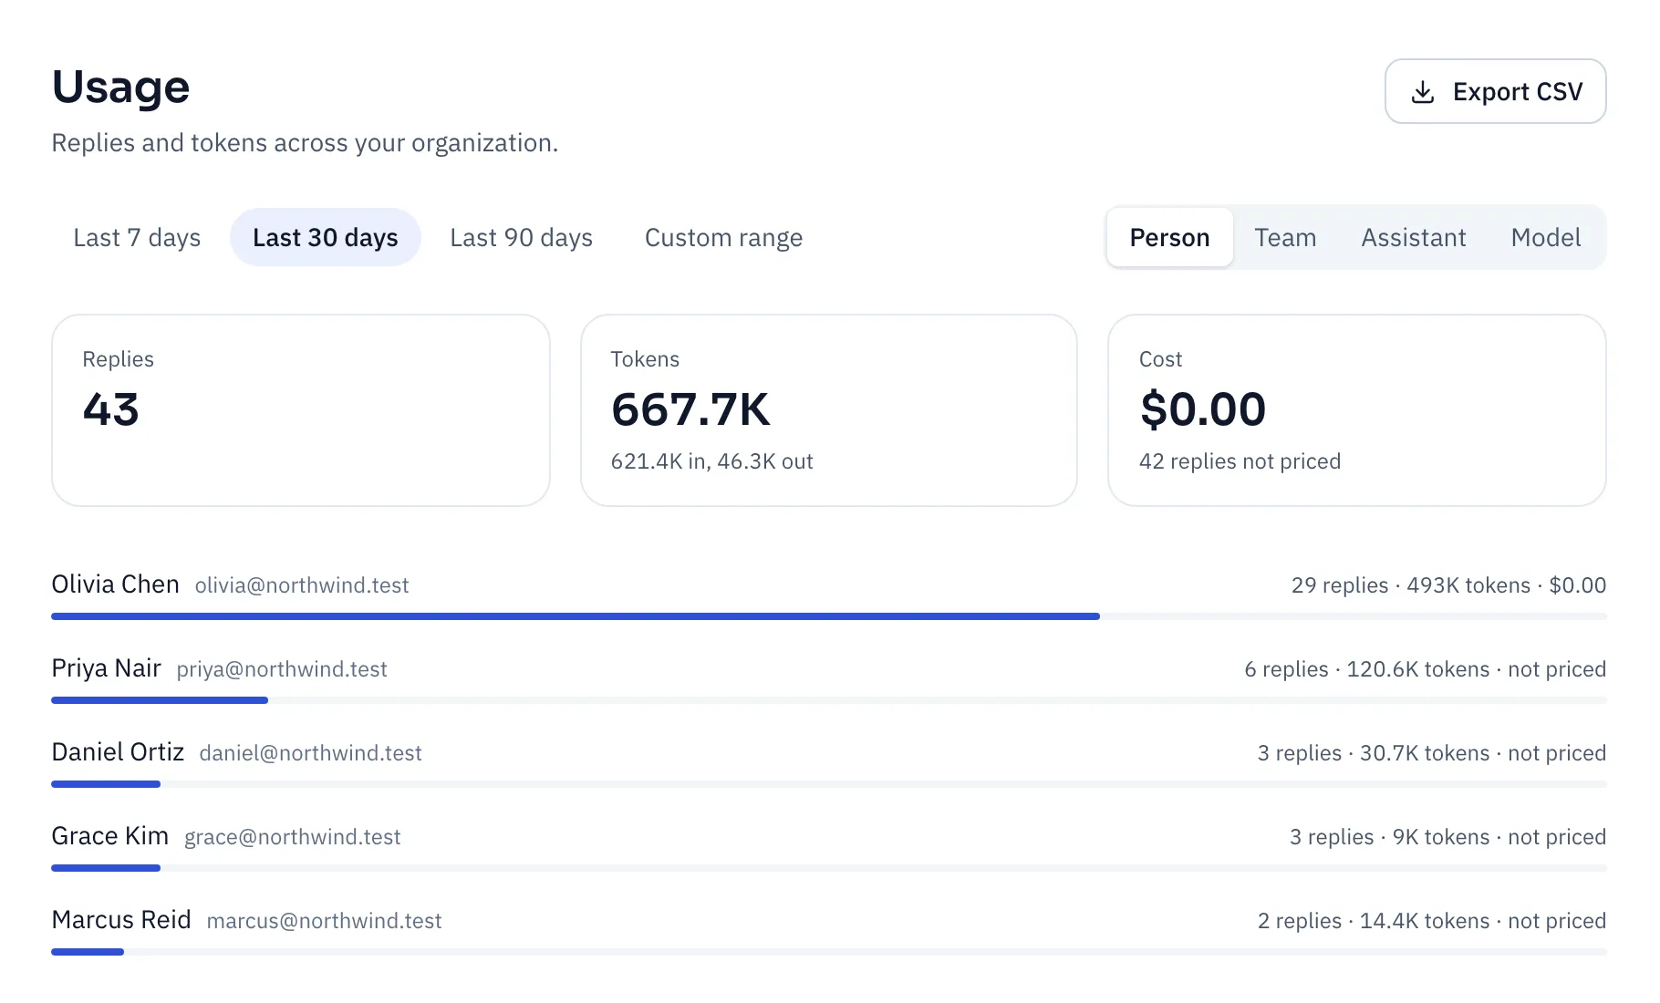Group usage by Model
The width and height of the screenshot is (1660, 1003).
coord(1546,237)
